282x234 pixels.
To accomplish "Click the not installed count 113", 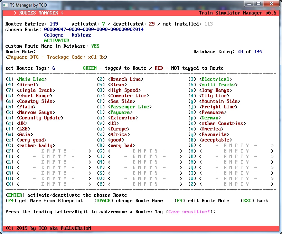I will tap(209, 24).
